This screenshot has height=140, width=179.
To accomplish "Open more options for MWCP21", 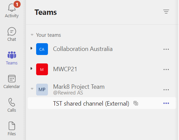I will pyautogui.click(x=166, y=69).
